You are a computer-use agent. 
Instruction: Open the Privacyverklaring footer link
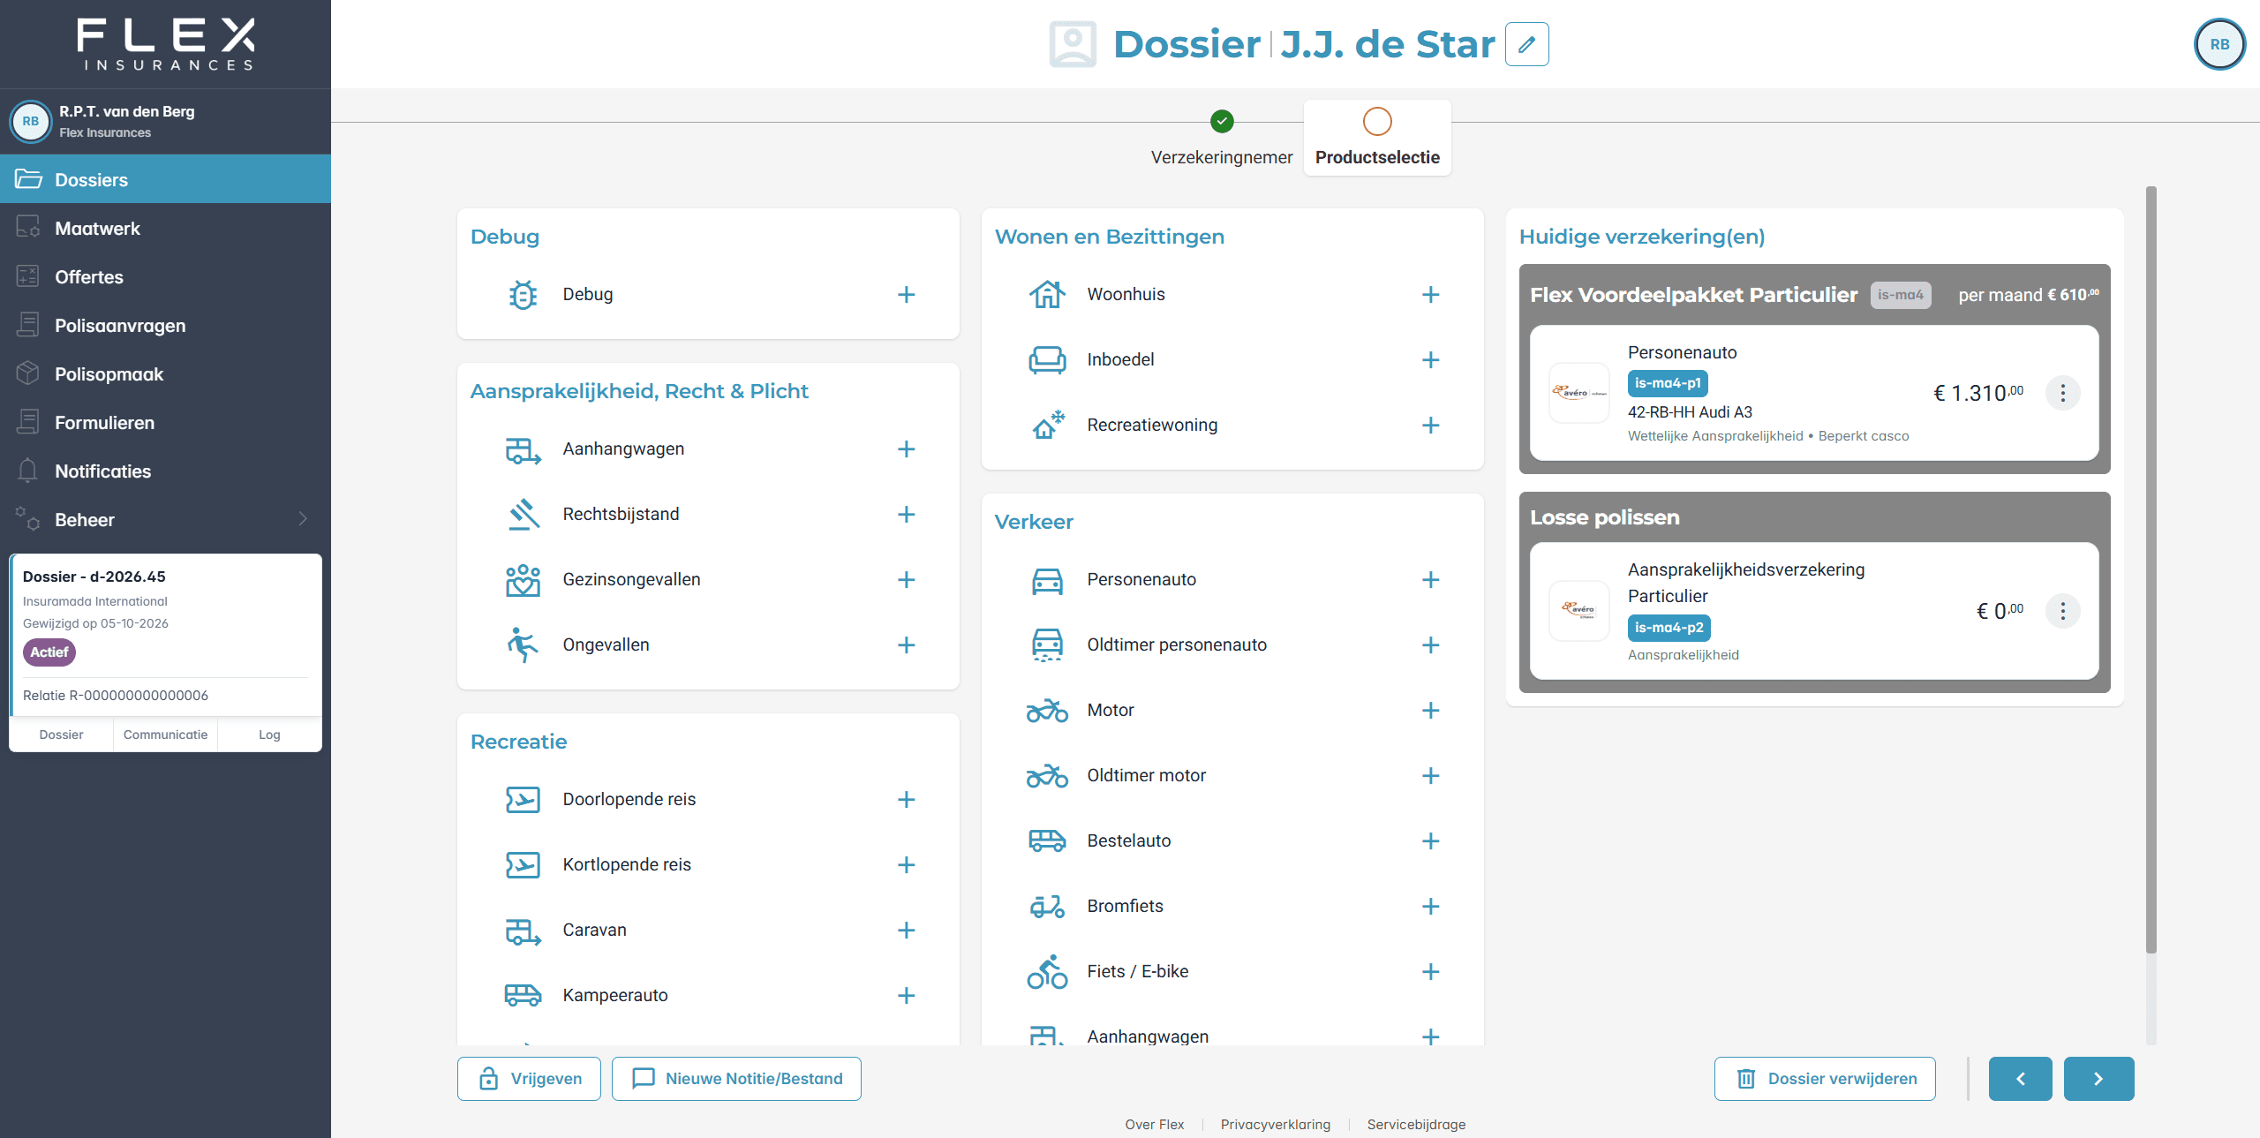click(1275, 1124)
